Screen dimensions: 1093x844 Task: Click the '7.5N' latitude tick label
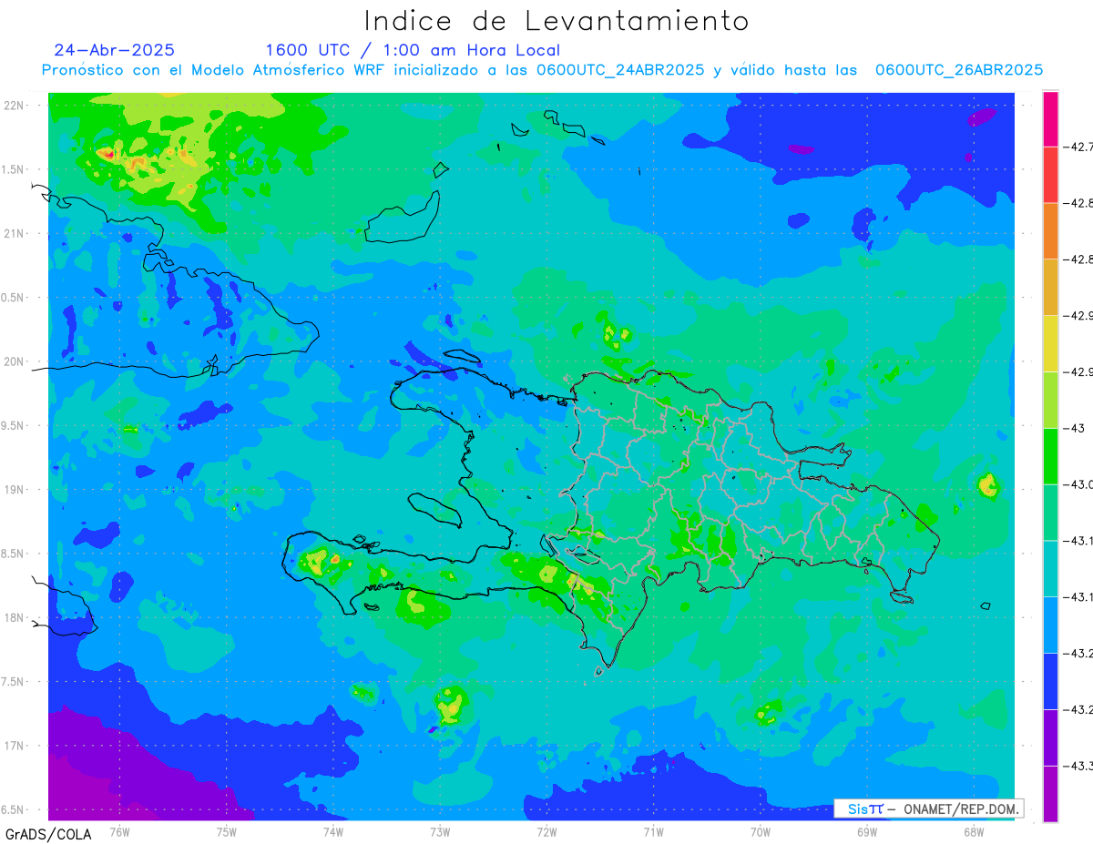click(x=14, y=682)
